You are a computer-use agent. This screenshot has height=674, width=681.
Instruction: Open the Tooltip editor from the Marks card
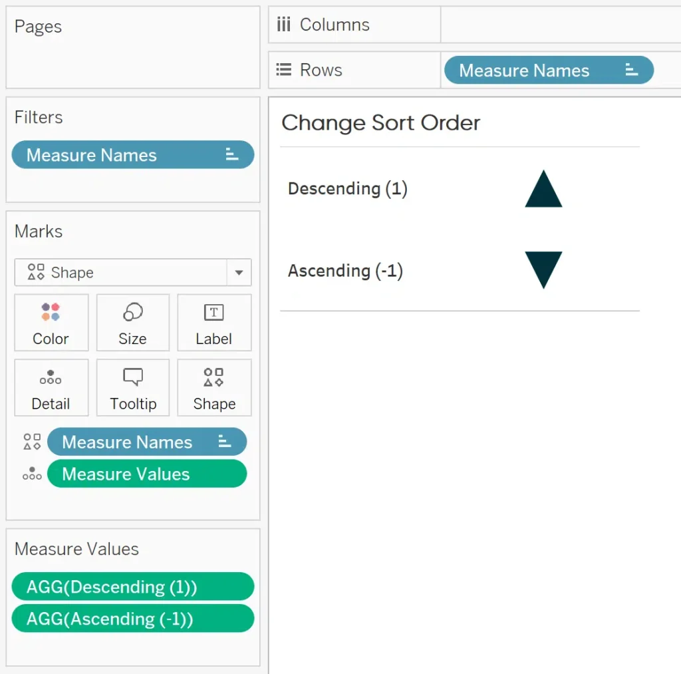[x=132, y=388]
